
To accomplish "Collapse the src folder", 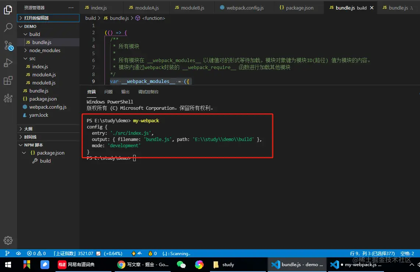I will point(48,58).
